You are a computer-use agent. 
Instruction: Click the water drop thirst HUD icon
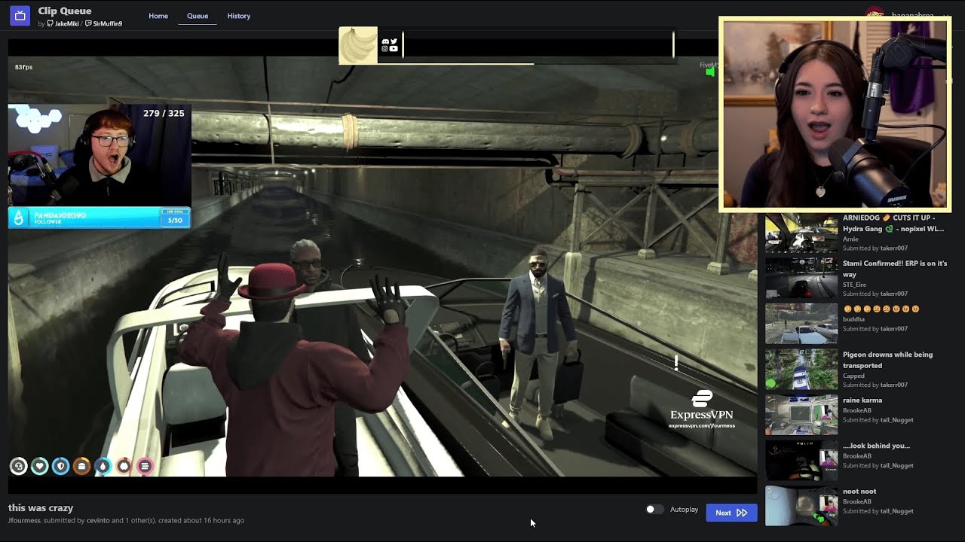point(103,467)
